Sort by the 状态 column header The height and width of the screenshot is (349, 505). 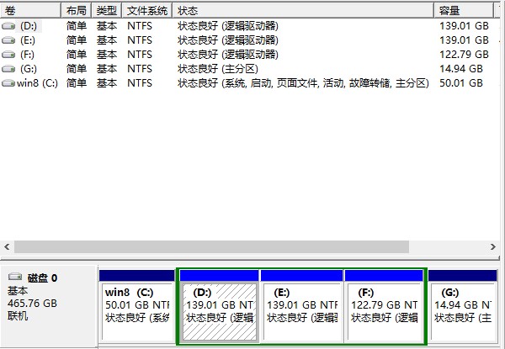pyautogui.click(x=303, y=11)
